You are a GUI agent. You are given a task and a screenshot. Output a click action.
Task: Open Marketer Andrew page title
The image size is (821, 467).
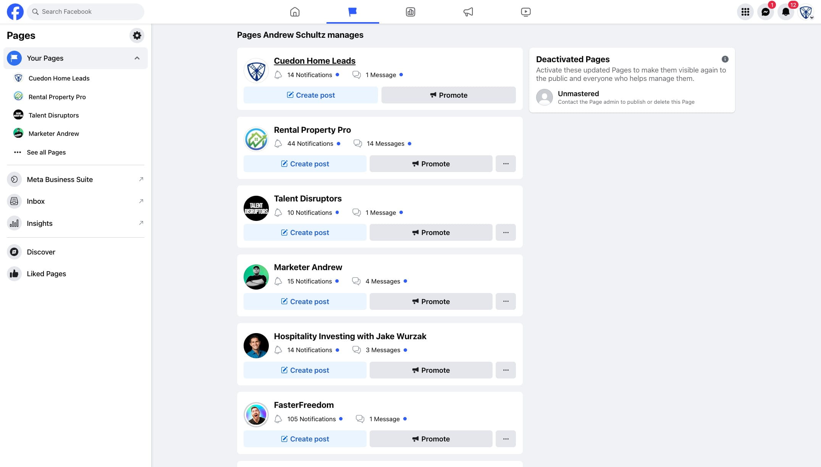pos(308,267)
